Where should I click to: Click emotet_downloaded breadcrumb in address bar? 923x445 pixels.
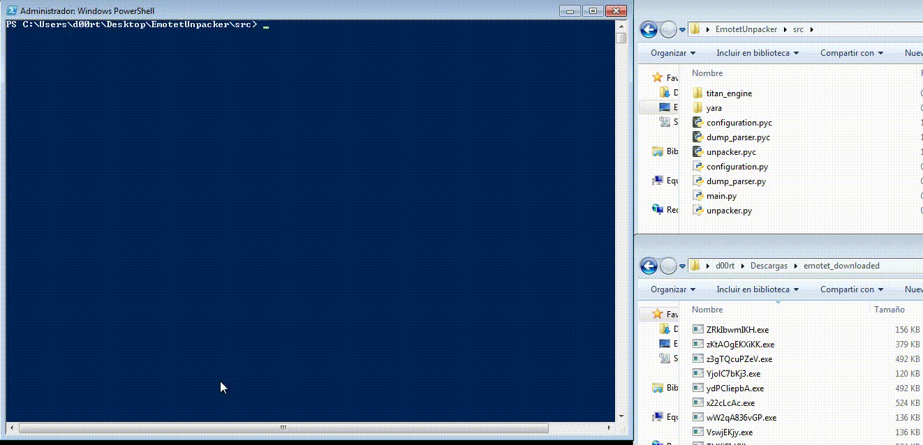click(841, 266)
